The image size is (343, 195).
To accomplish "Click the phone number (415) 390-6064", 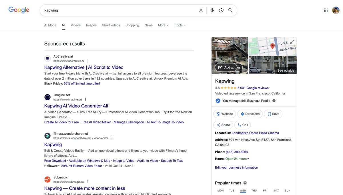I will point(237,152).
